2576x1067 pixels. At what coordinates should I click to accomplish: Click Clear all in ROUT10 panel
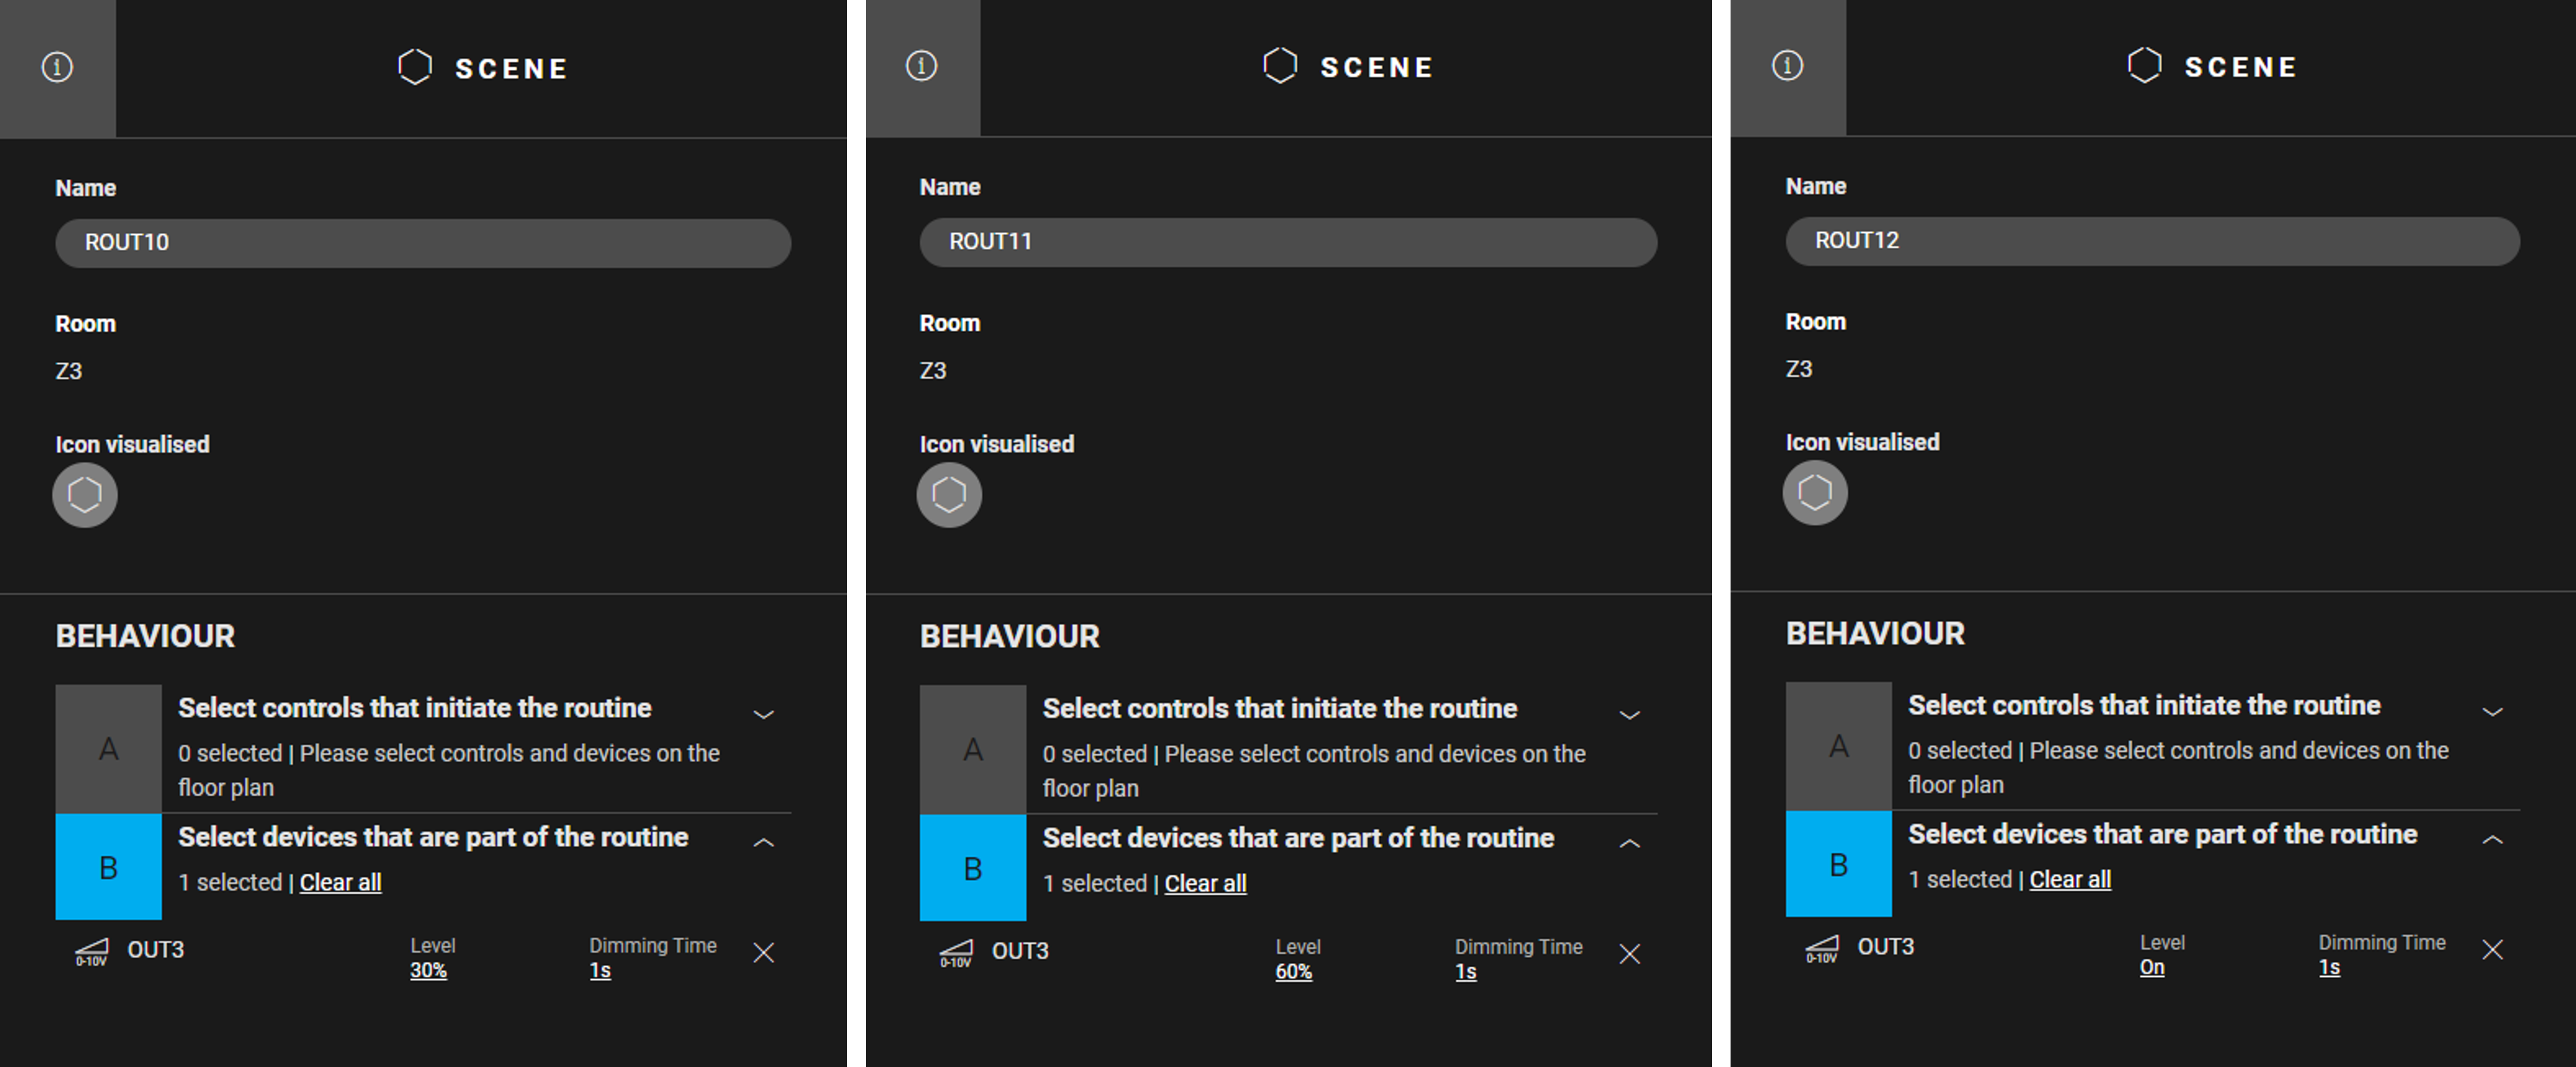pos(340,883)
